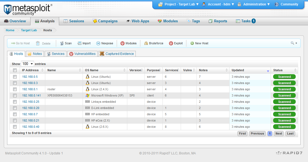Check the select-all hosts checkbox
Viewport: 308px width, 162px height.
[15, 70]
